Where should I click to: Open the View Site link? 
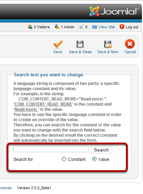tap(107, 27)
